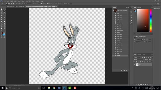Select the Clone Stamp tool
Image resolution: width=161 pixels, height=90 pixels.
pos(2,17)
